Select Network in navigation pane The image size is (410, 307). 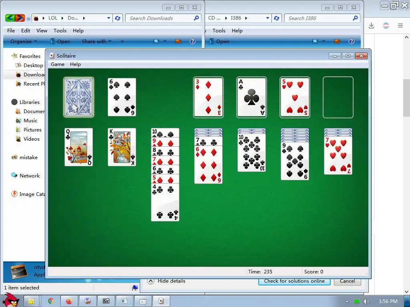point(30,176)
